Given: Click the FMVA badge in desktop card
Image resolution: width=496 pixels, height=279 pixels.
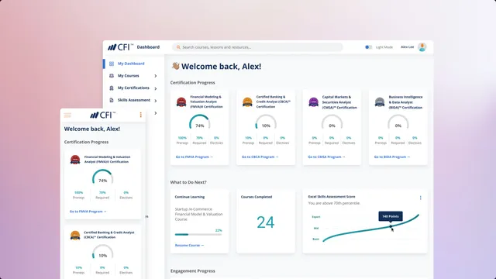Looking at the screenshot, I should (x=181, y=102).
